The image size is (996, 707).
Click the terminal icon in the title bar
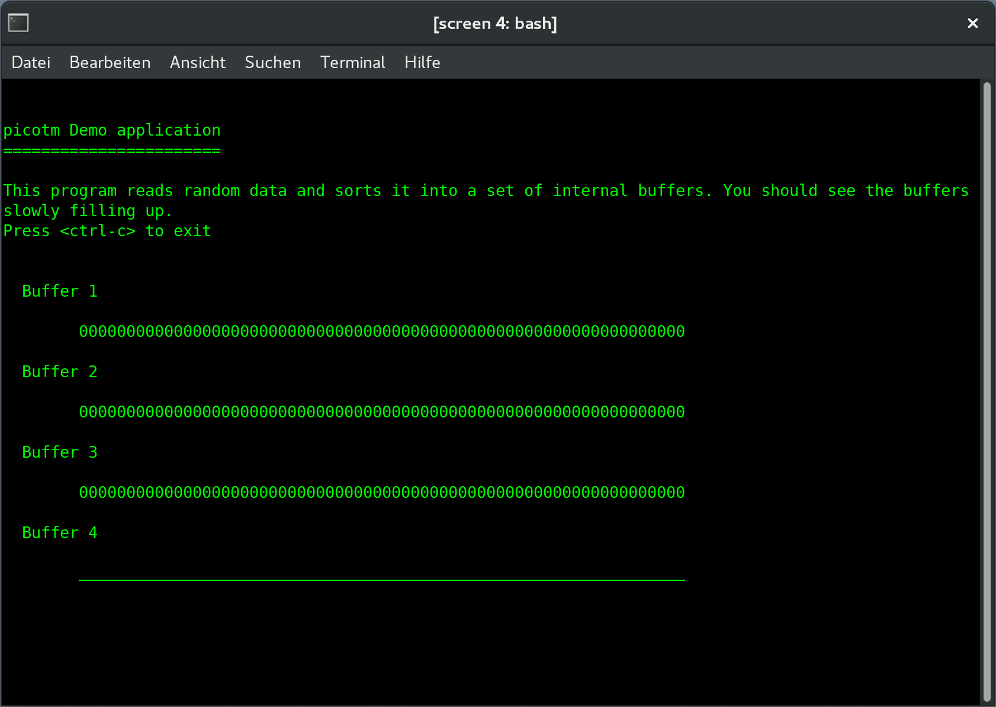click(x=18, y=23)
